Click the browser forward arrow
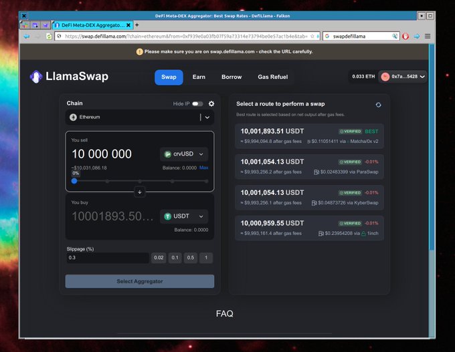Image resolution: width=455 pixels, height=352 pixels. pos(37,36)
